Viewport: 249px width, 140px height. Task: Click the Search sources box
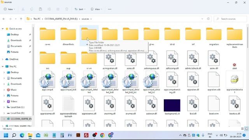(x=230, y=19)
